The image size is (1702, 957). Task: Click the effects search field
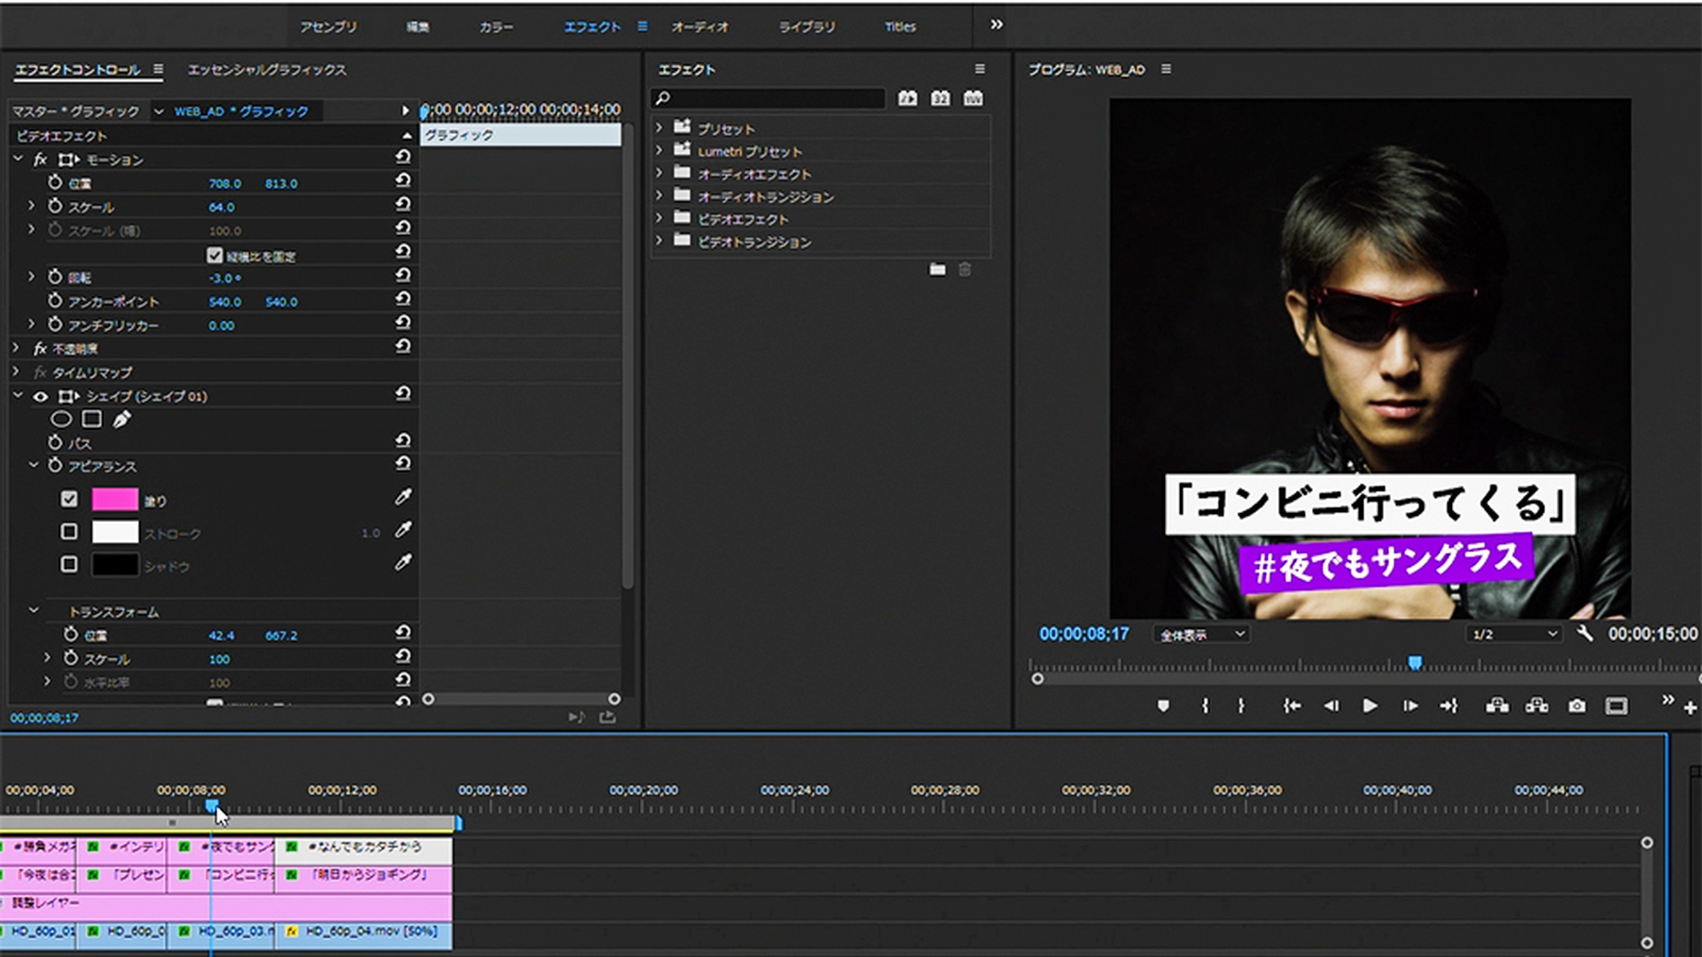[769, 97]
